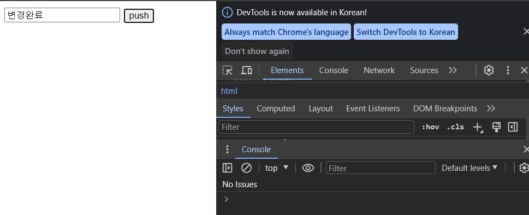
Task: Toggle the computed styles sidebar icon
Action: (x=513, y=127)
